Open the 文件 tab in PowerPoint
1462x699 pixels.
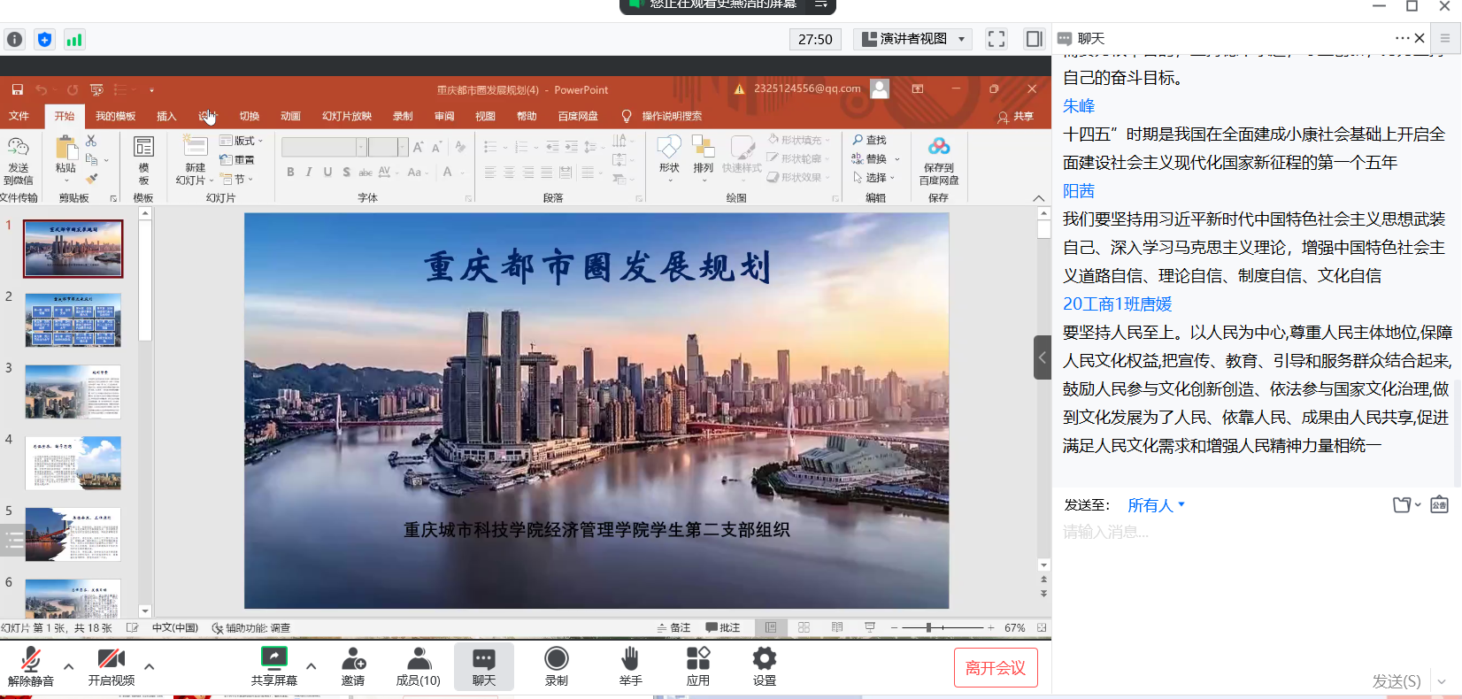(x=19, y=116)
